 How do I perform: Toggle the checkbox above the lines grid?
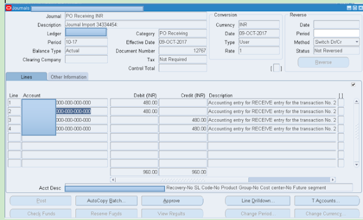[x=353, y=84]
